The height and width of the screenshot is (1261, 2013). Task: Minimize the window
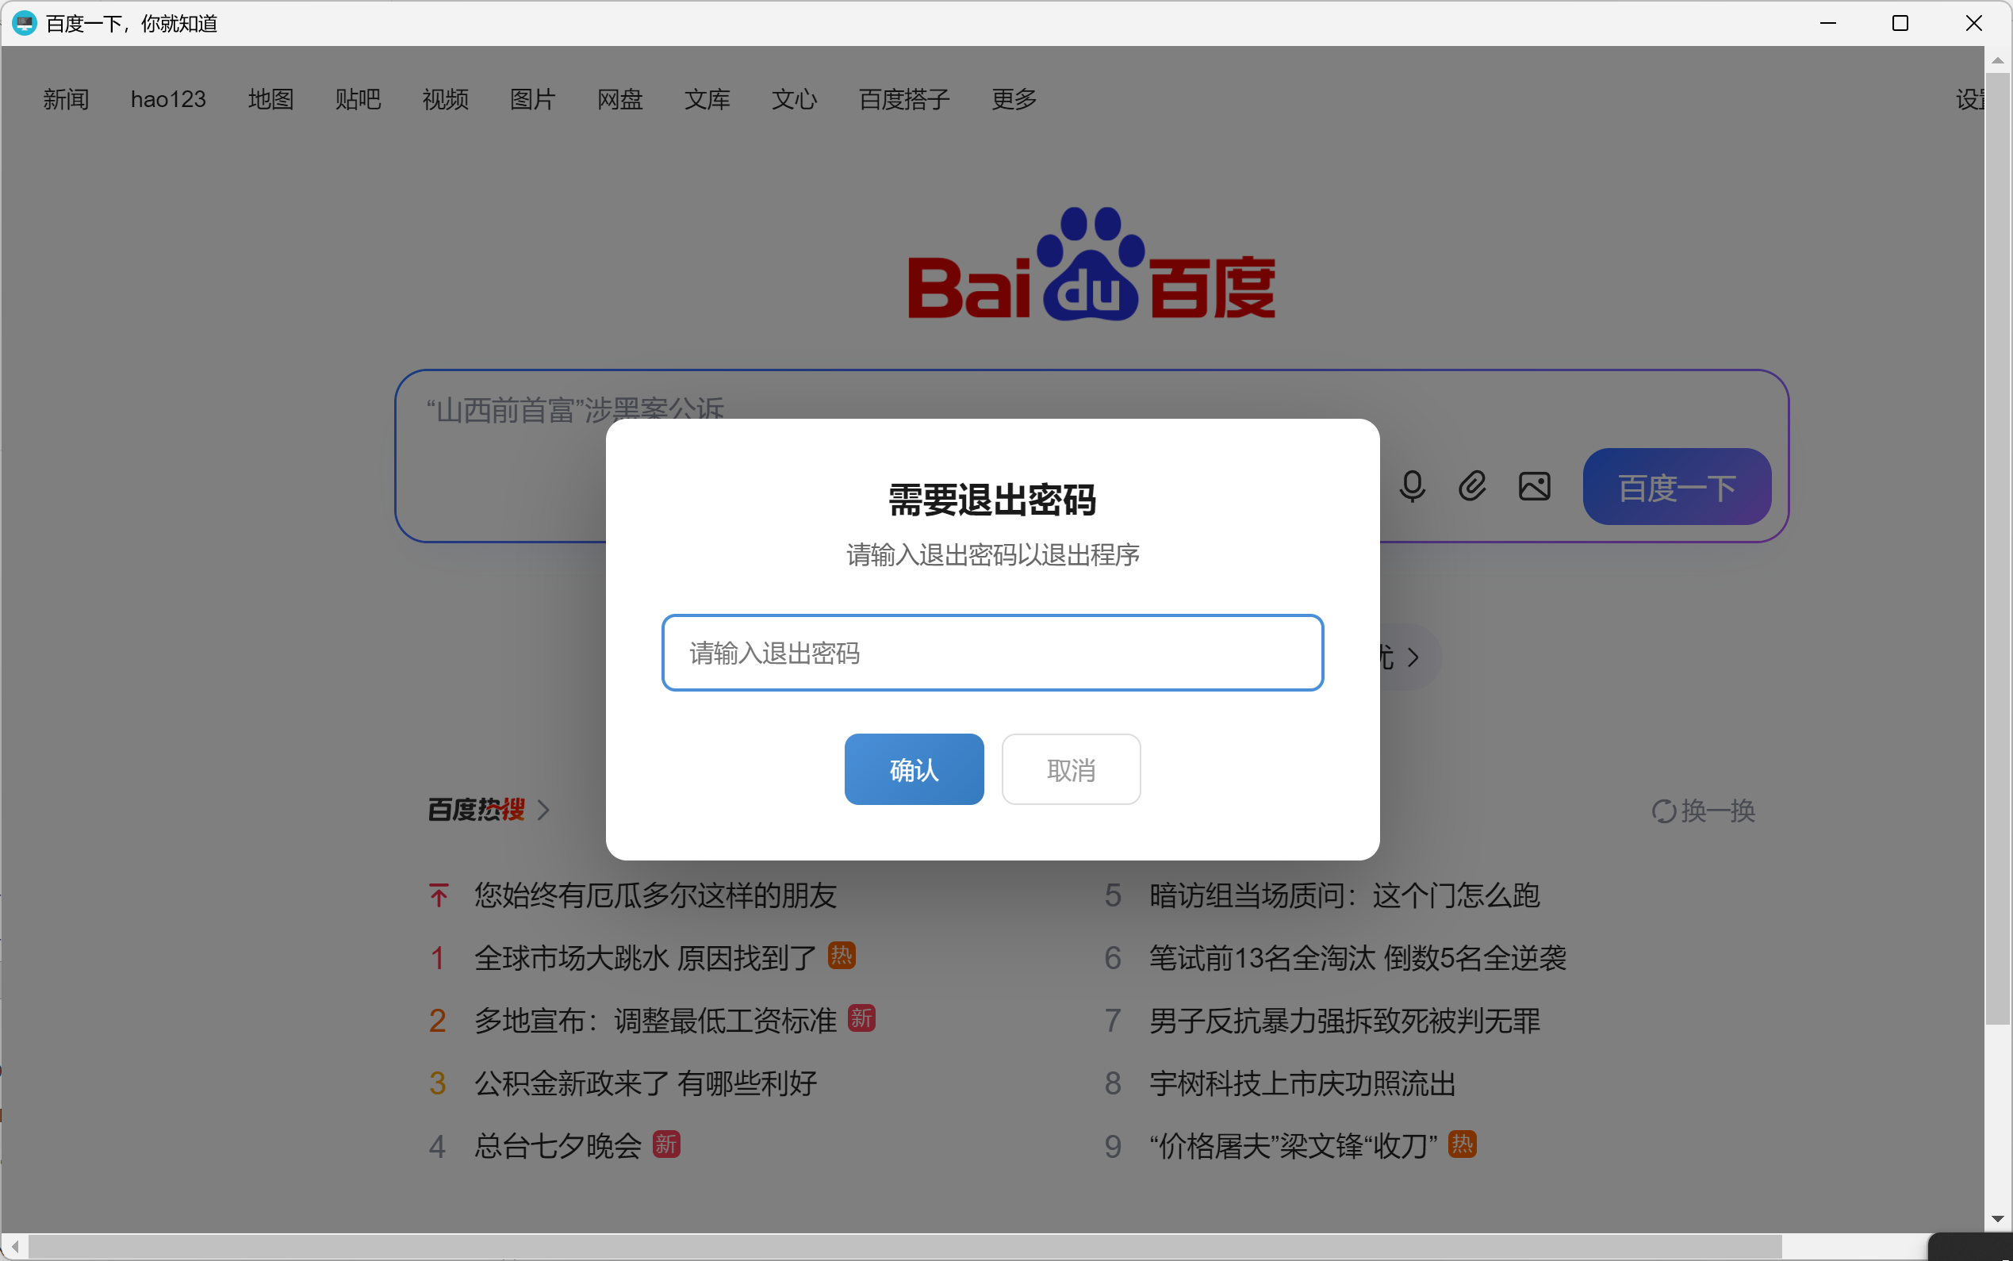(x=1828, y=23)
